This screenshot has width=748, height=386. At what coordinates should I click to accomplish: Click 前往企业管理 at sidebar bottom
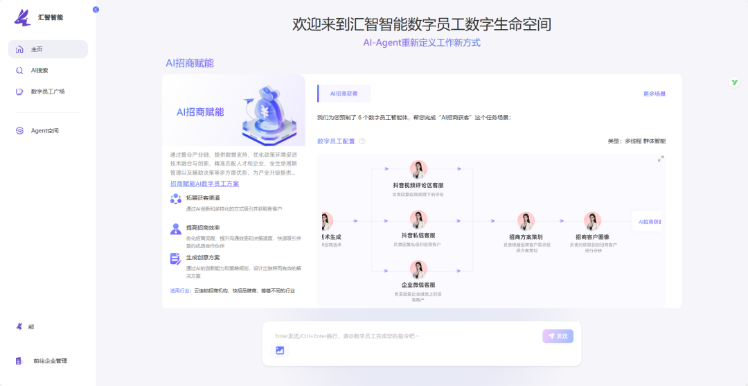[x=50, y=361]
